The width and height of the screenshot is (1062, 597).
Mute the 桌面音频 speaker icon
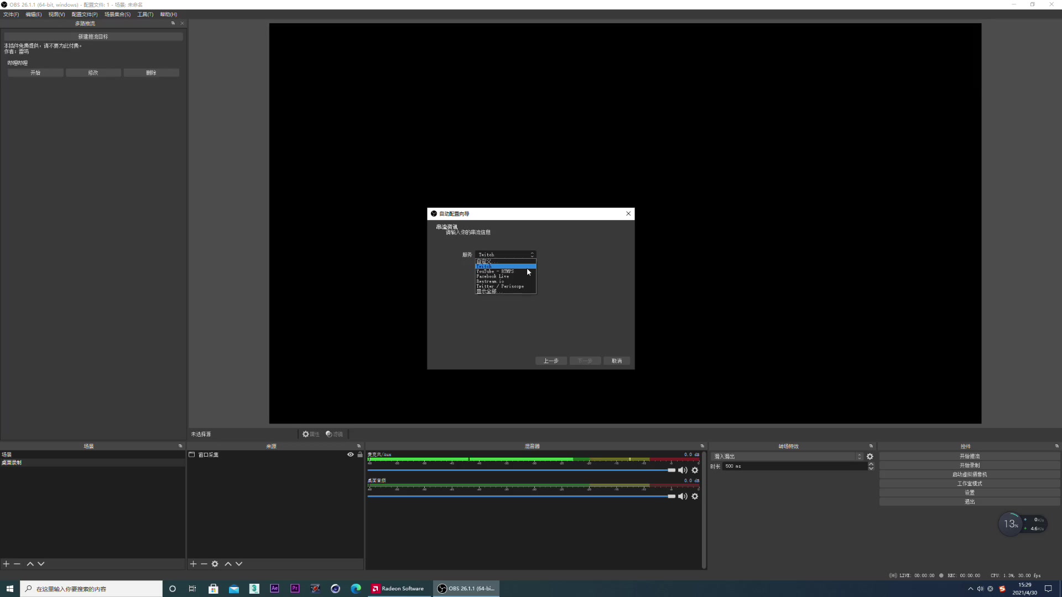[x=683, y=496]
